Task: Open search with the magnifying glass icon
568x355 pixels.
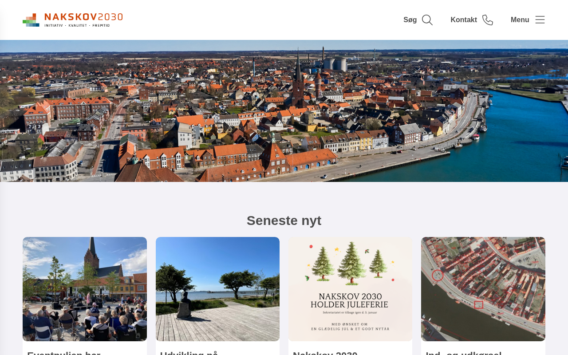Action: (427, 20)
